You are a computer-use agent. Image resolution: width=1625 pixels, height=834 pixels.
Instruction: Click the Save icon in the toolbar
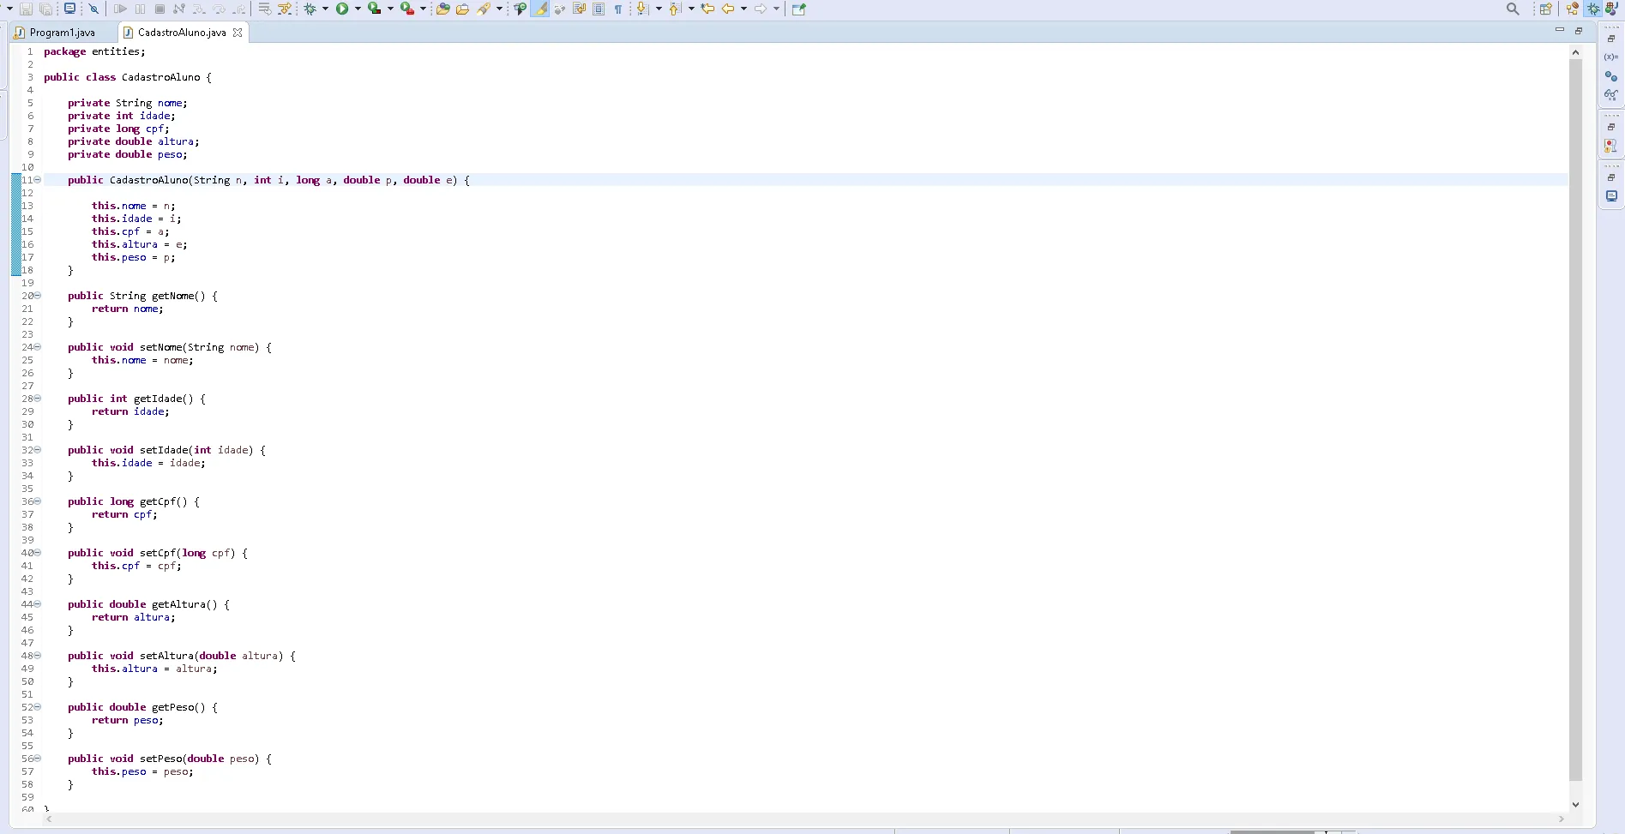[x=26, y=9]
